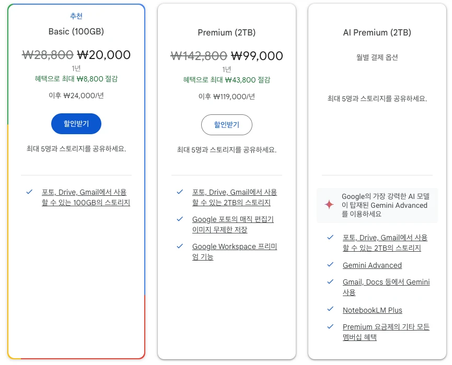Click the 추천 label on Basic card
This screenshot has height=365, width=452.
(x=76, y=16)
